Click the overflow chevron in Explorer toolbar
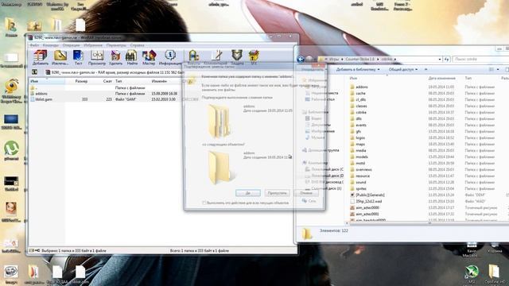509x286 pixels. (x=425, y=69)
